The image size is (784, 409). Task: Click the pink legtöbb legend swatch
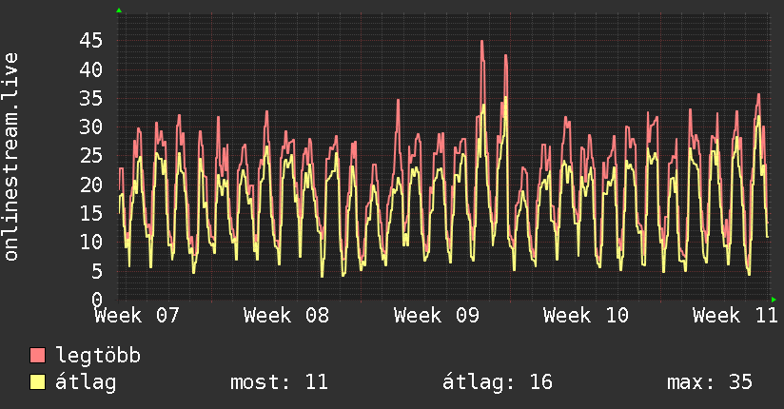tap(37, 355)
